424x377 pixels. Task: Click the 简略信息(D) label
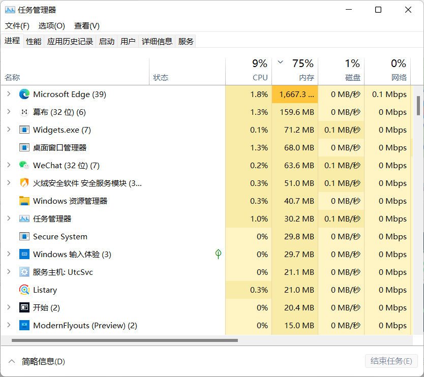[x=43, y=361]
